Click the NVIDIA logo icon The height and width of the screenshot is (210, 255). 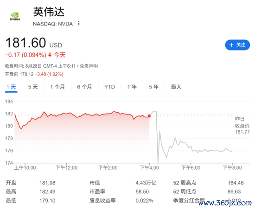15,17
